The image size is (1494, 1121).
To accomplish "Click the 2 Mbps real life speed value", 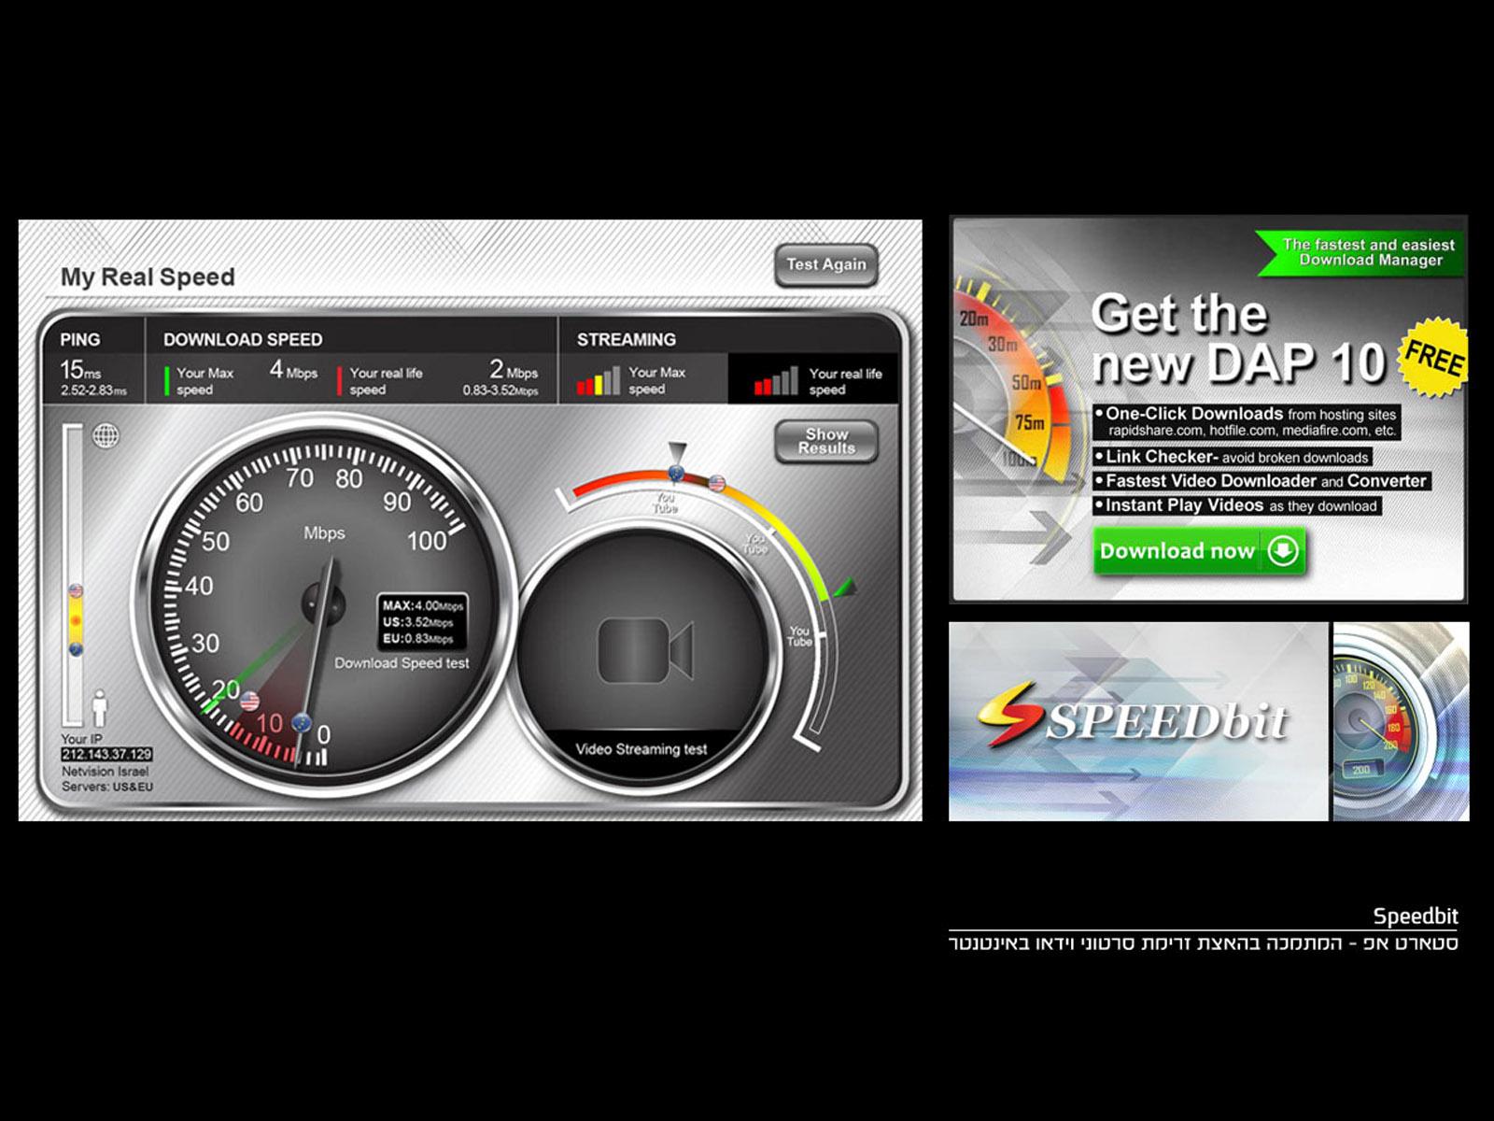I will (514, 371).
